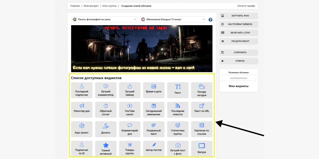
Task: Open Оплата тарифа page
Action: pos(246,6)
